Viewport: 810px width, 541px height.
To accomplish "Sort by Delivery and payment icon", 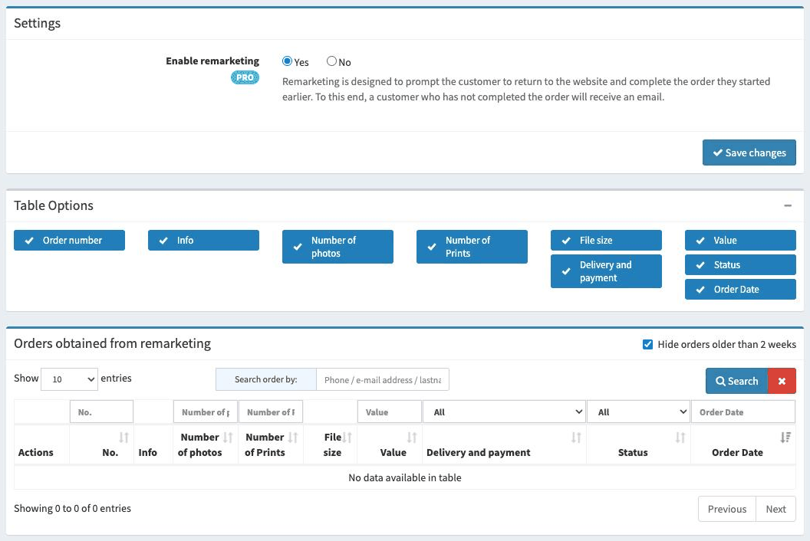I will click(x=576, y=438).
